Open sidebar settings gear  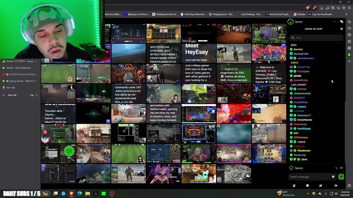[x=349, y=186]
